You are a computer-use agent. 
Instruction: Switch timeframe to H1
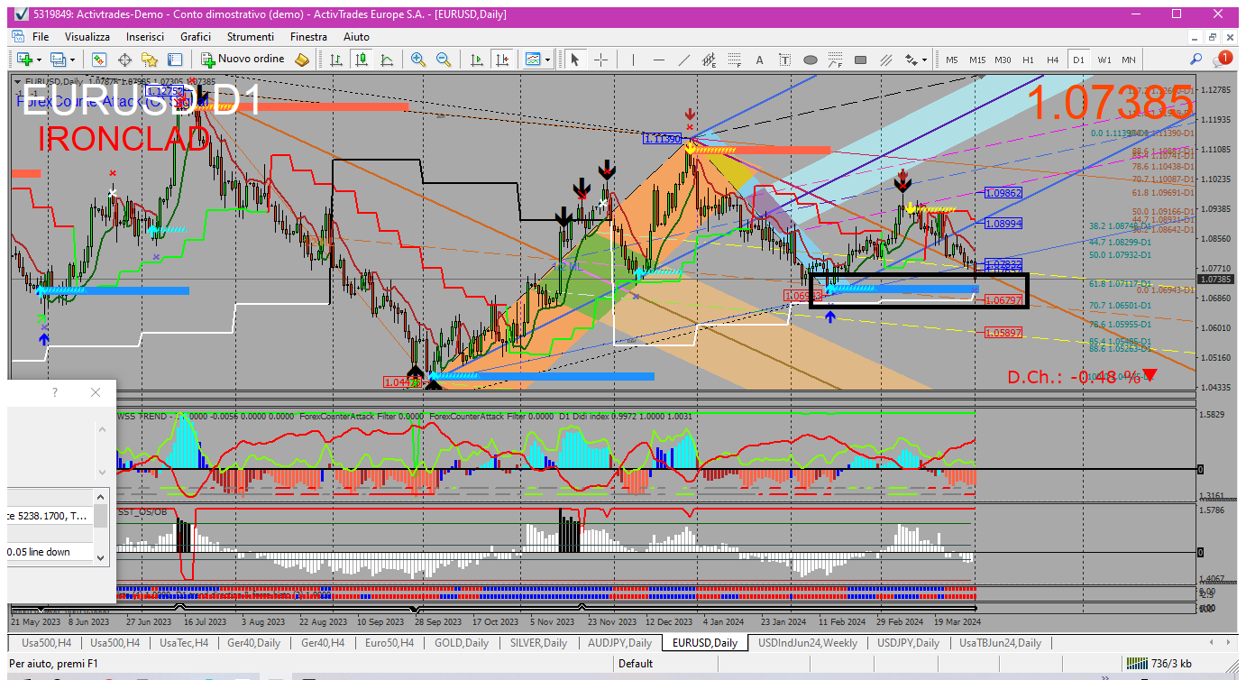click(x=1028, y=60)
